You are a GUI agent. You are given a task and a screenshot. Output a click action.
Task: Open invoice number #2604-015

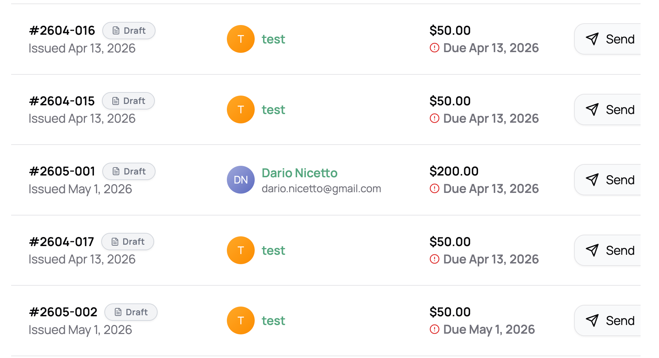point(62,101)
